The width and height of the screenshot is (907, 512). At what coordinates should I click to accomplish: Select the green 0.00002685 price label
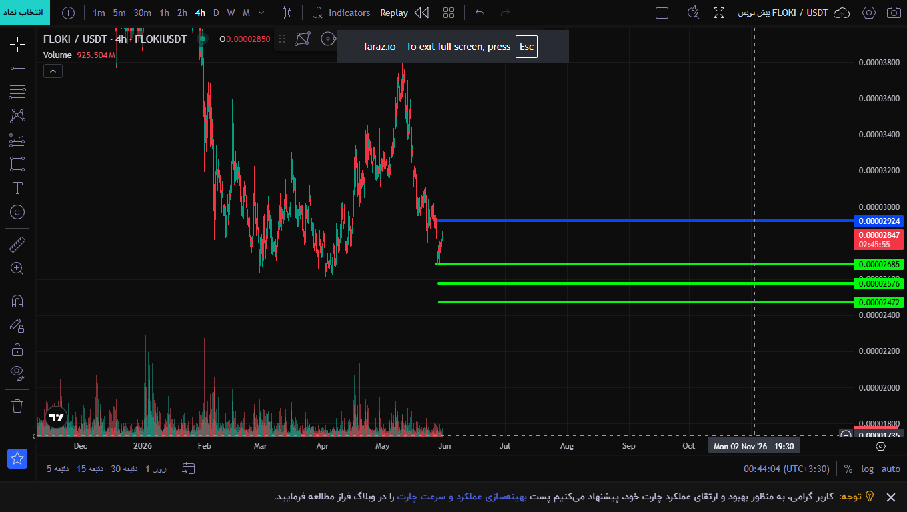pos(878,264)
